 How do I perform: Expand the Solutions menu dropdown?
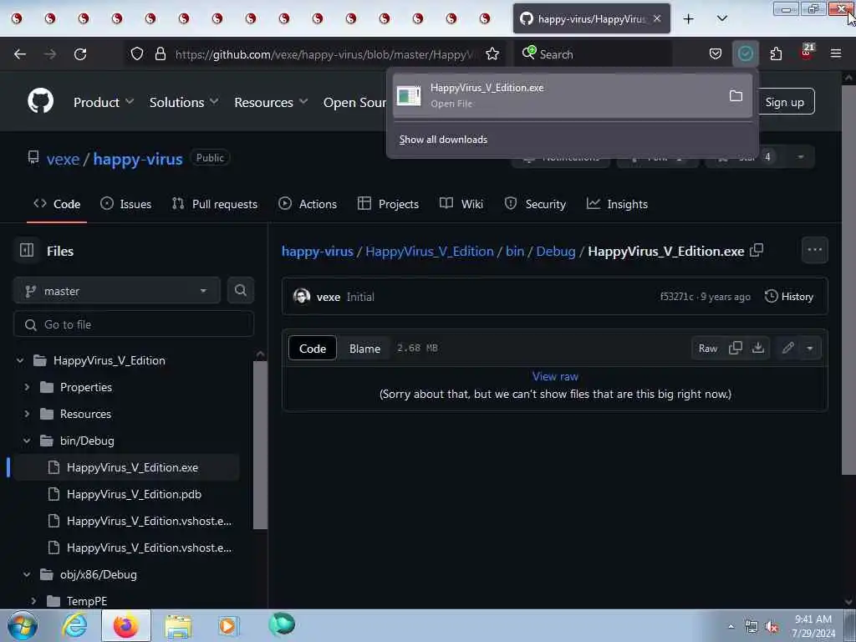pyautogui.click(x=184, y=102)
